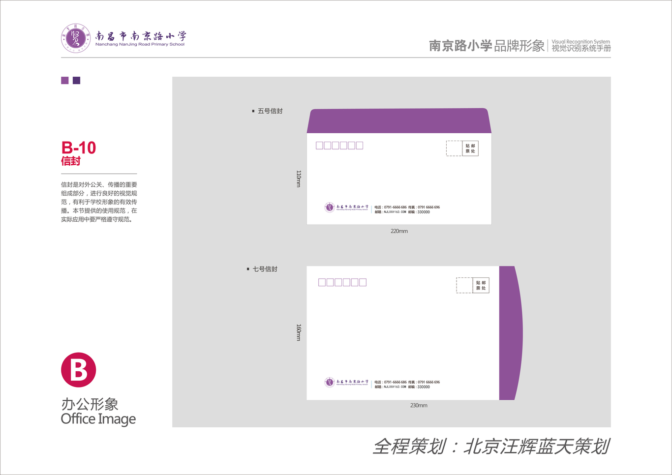Image resolution: width=672 pixels, height=475 pixels.
Task: Click the email and postcode line on the 七号信封
Action: point(402,387)
